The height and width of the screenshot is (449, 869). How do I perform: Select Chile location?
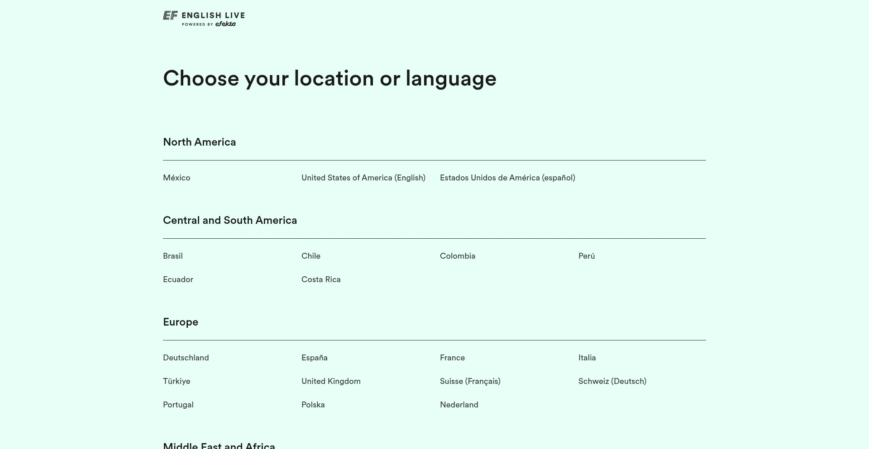(311, 256)
